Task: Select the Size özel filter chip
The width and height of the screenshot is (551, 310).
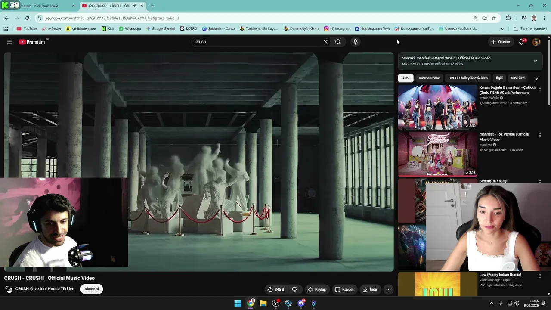Action: click(x=518, y=78)
